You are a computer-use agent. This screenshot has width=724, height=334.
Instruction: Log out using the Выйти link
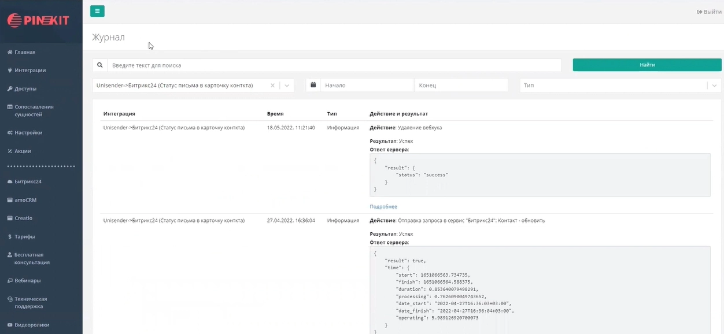click(709, 12)
